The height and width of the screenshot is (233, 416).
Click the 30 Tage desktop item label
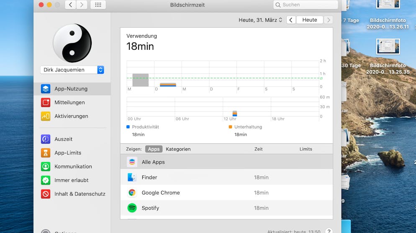click(351, 66)
